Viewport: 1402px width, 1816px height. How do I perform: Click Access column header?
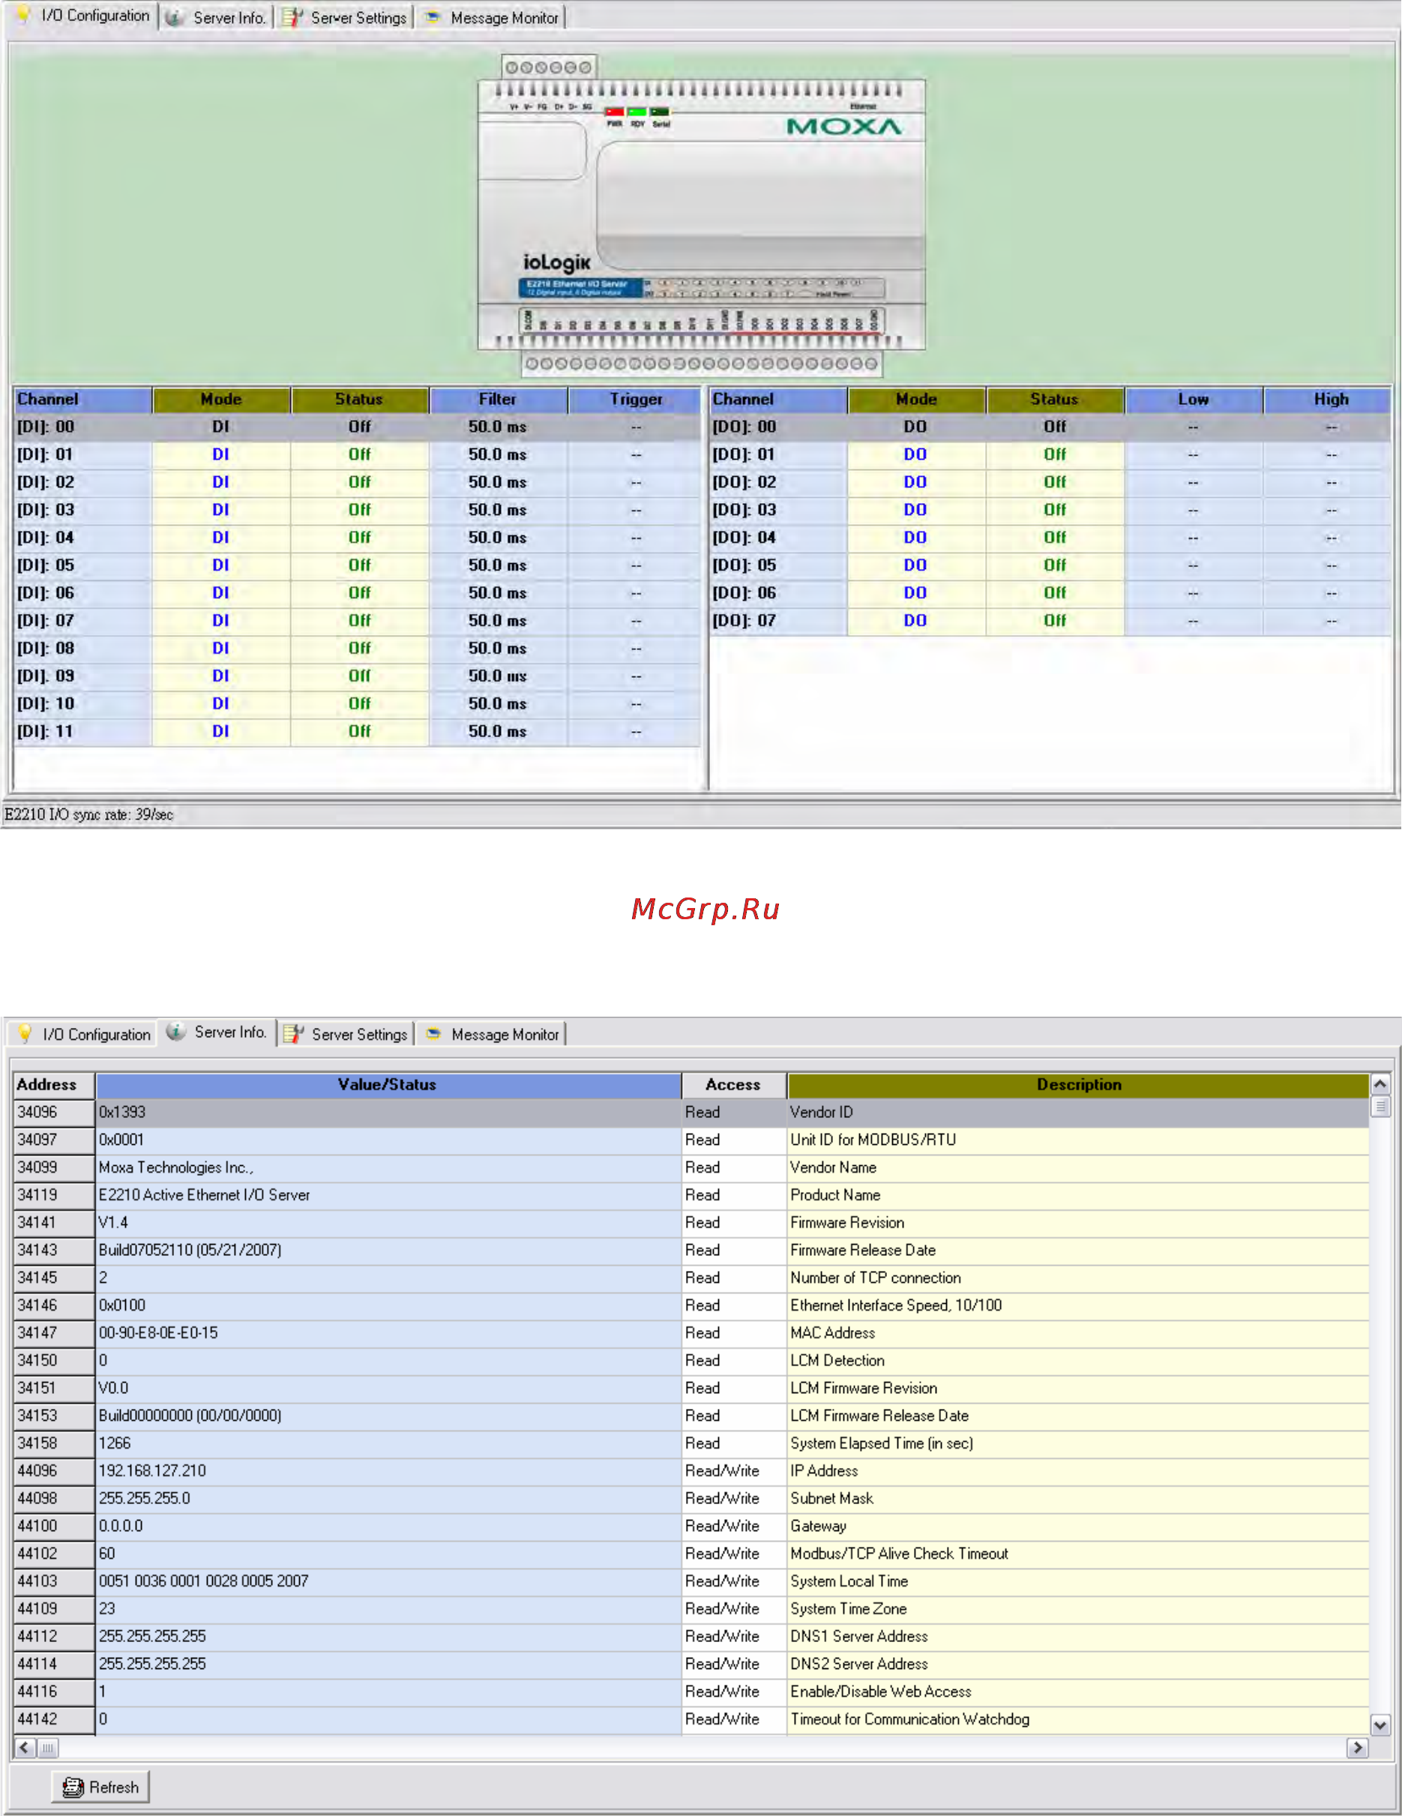click(x=733, y=1084)
